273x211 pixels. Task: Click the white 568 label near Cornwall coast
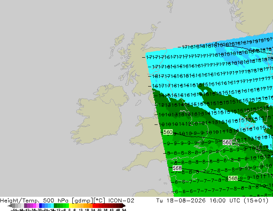point(177,168)
